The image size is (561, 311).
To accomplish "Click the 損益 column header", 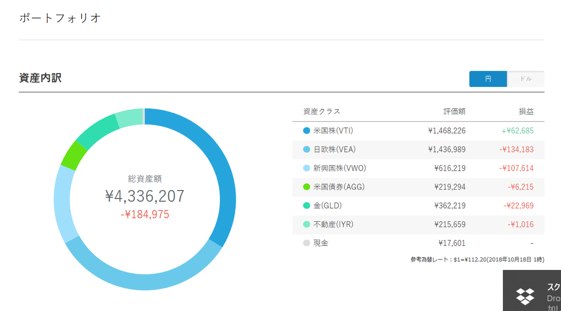I will 526,112.
